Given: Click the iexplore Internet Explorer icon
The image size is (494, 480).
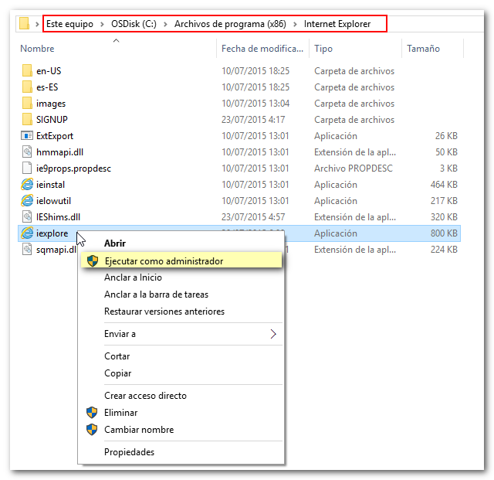Looking at the screenshot, I should pos(27,233).
